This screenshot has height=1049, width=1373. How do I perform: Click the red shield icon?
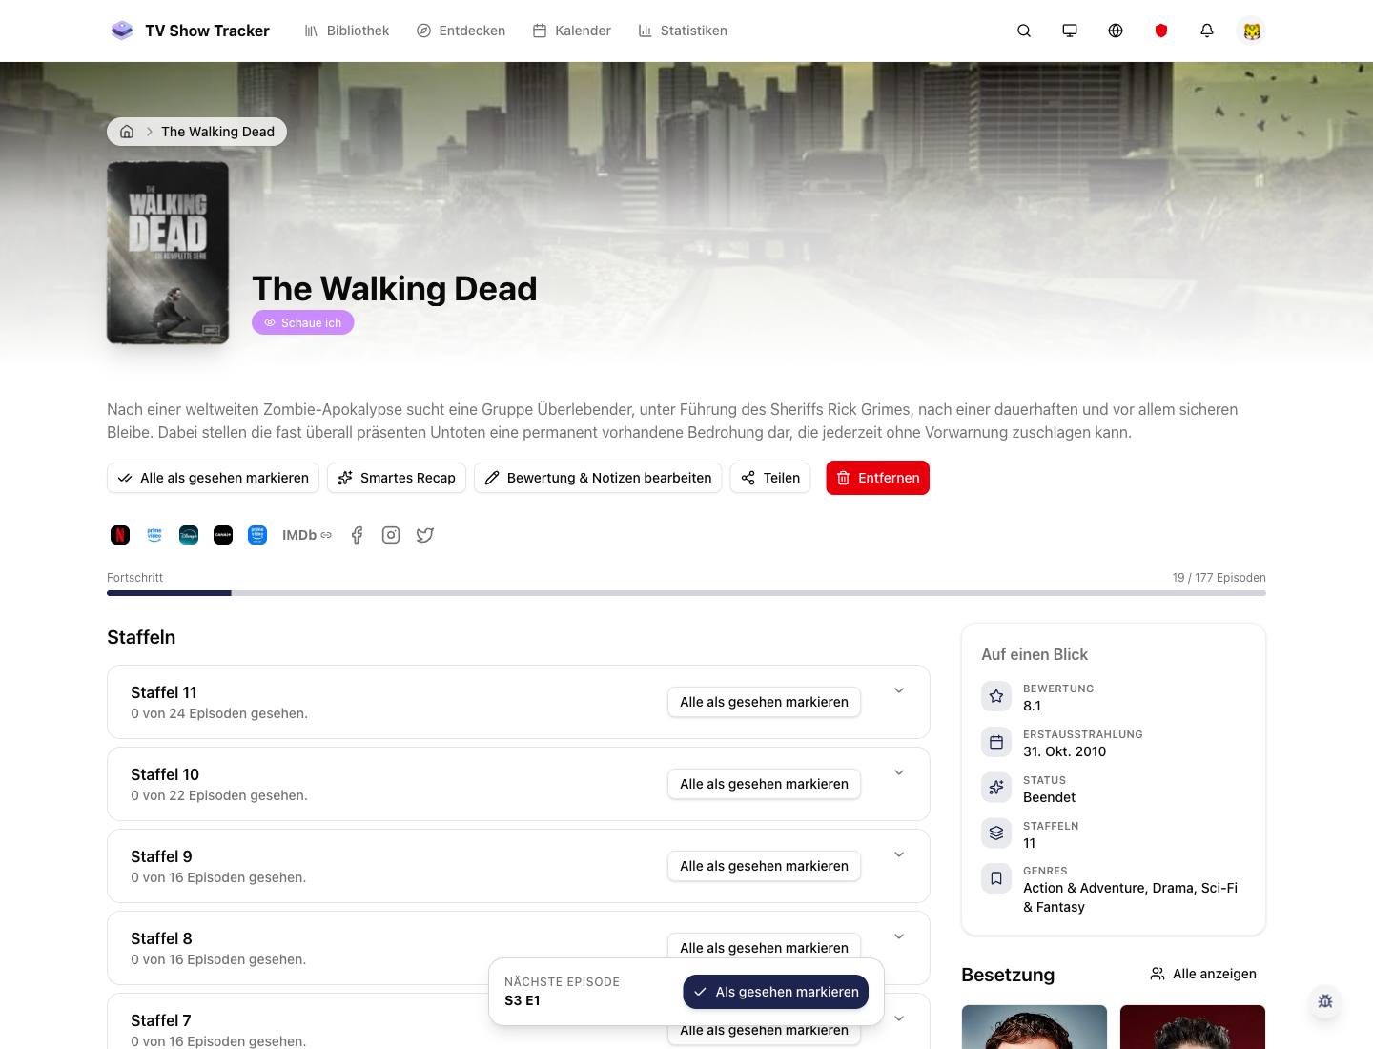tap(1161, 31)
